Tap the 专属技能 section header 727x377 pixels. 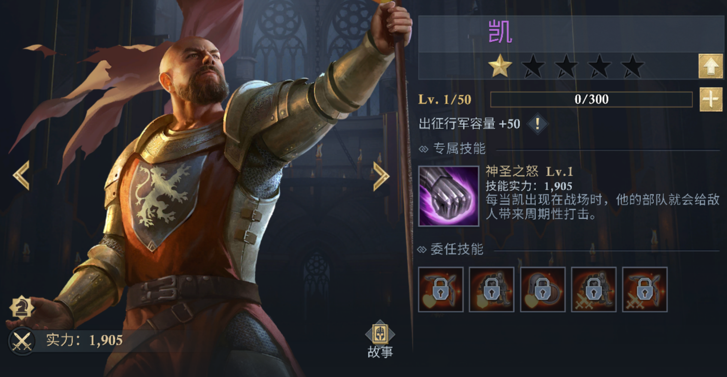(459, 148)
